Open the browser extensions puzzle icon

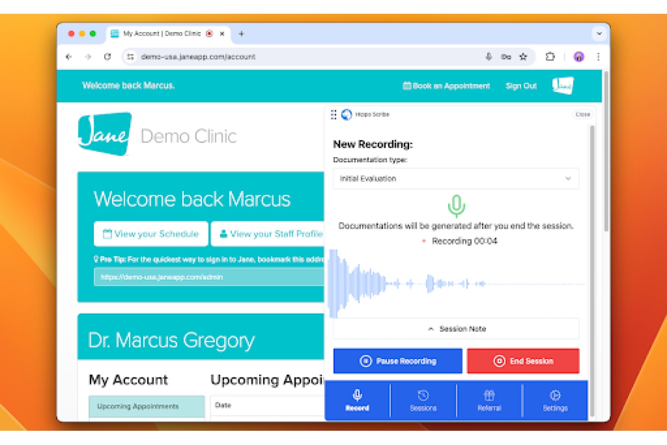[550, 57]
